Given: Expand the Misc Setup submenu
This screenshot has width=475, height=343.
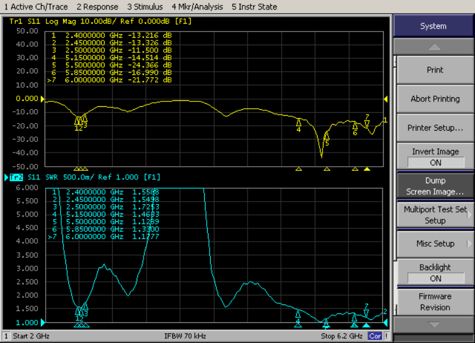Looking at the screenshot, I should (x=435, y=244).
